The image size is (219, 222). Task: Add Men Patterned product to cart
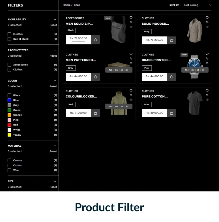click(x=96, y=77)
